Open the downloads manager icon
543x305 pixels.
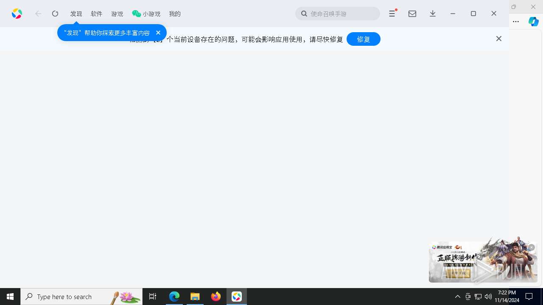433,14
